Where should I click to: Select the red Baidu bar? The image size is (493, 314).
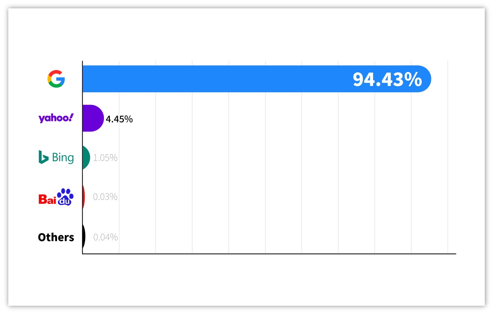point(84,197)
